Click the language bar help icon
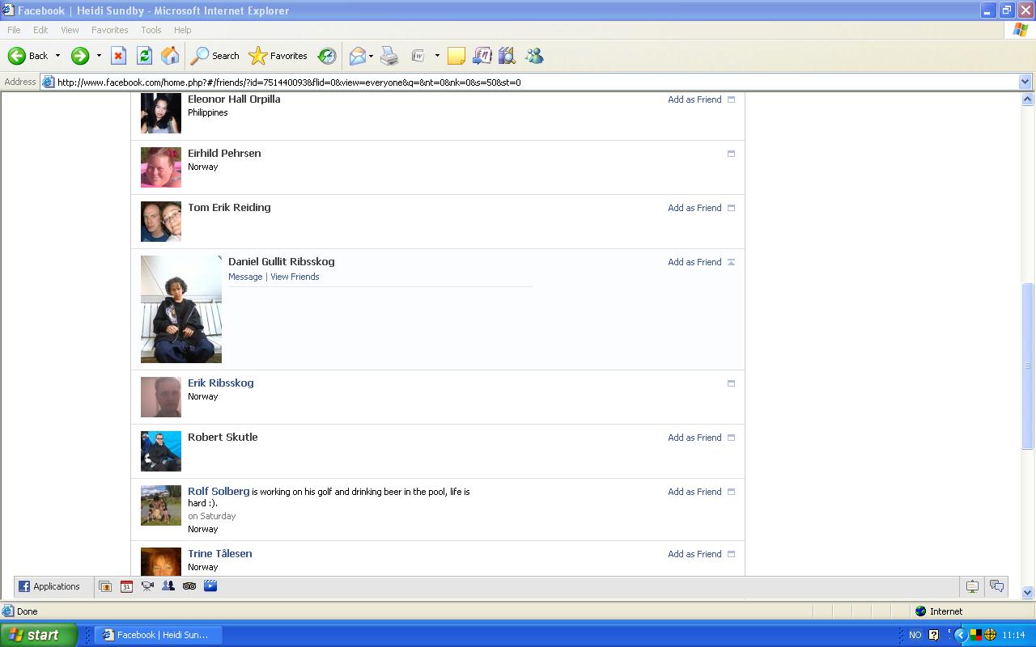 click(934, 635)
